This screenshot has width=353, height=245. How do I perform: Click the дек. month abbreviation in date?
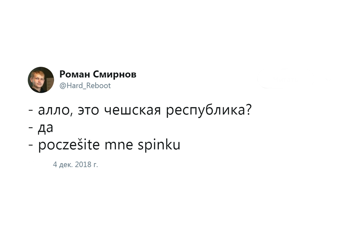tap(66, 165)
